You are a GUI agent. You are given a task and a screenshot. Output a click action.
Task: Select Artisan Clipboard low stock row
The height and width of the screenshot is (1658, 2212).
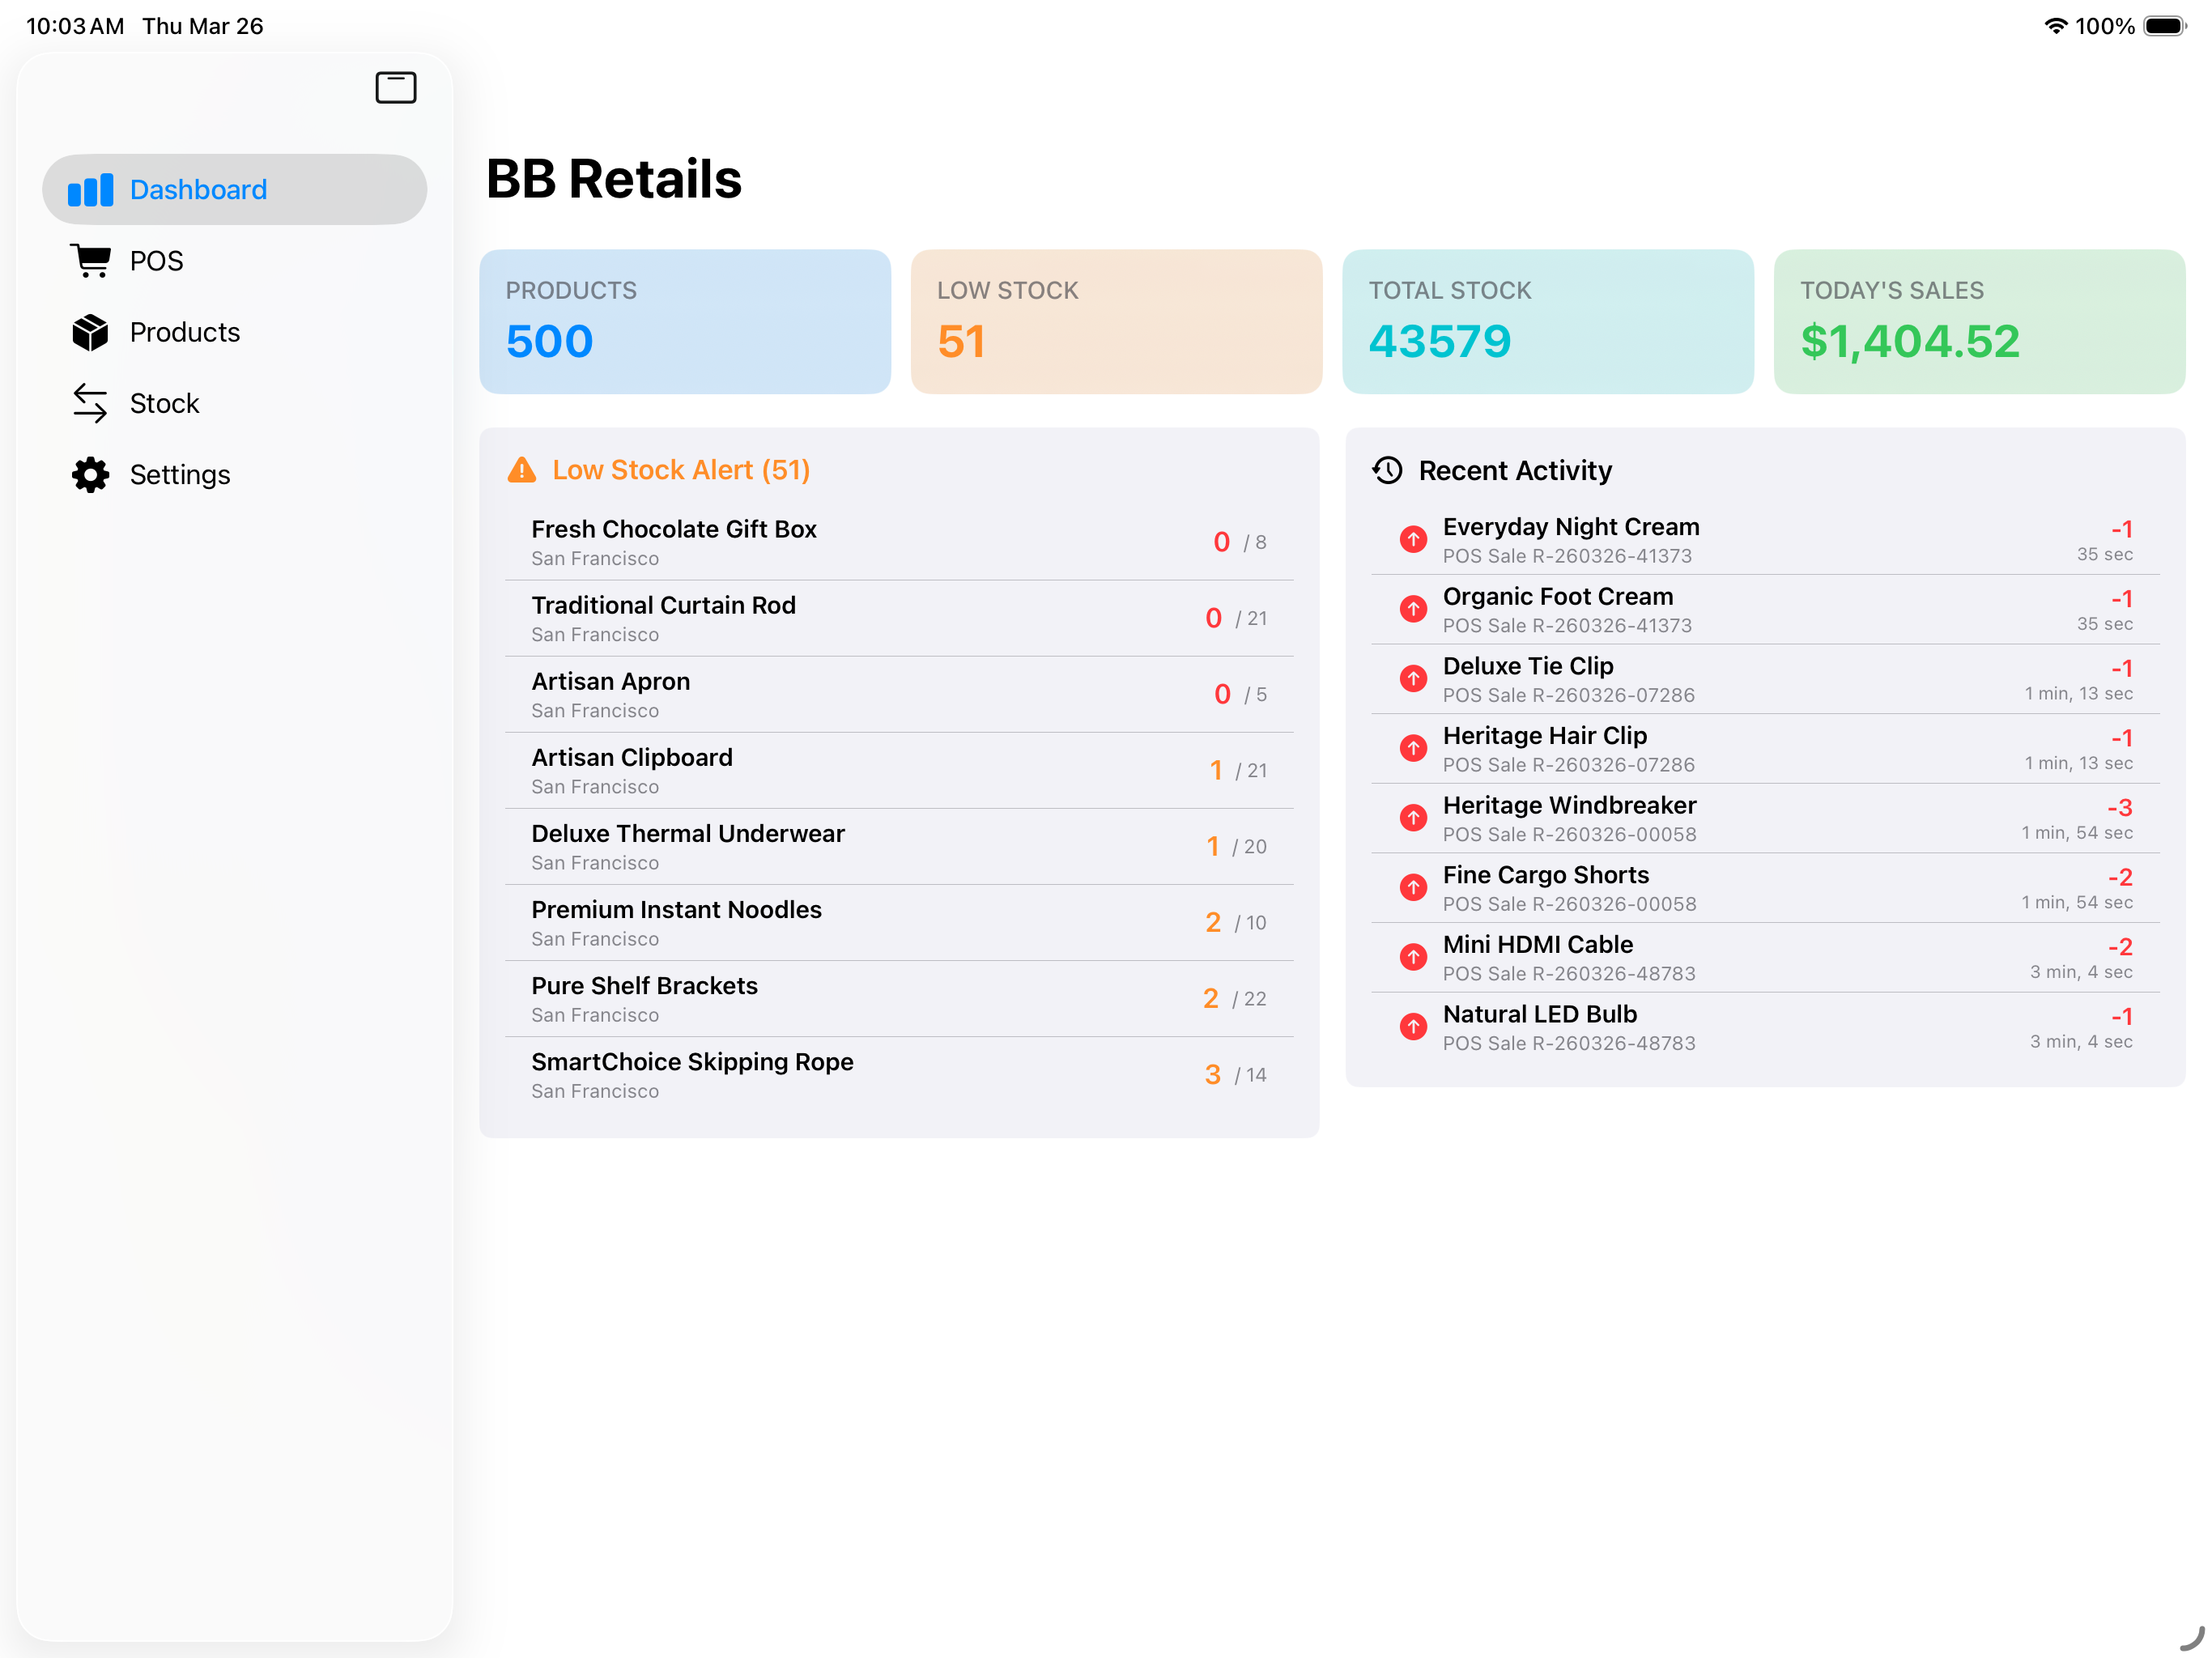(x=899, y=770)
